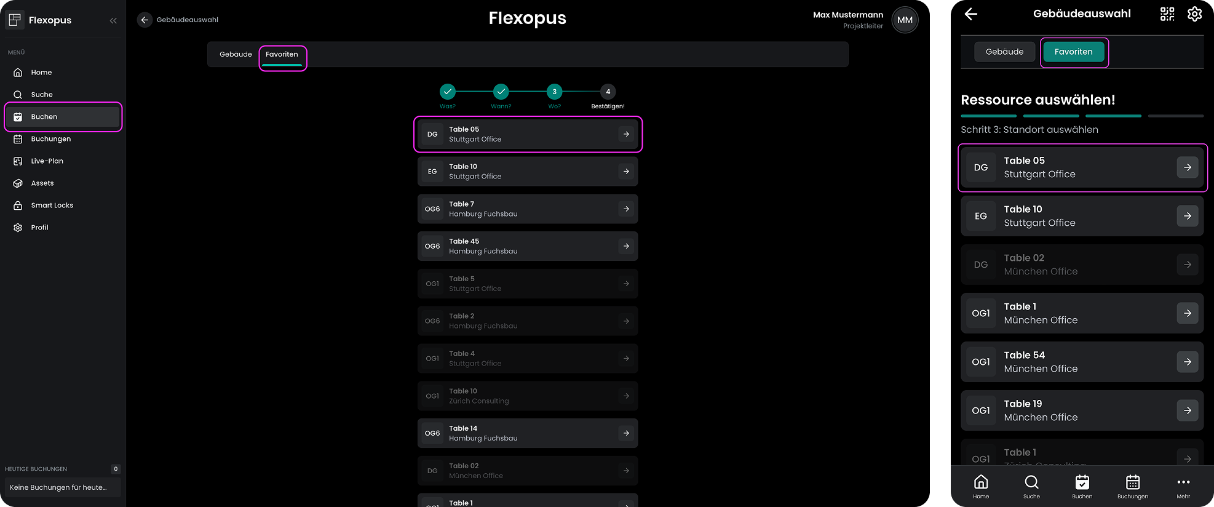Open Table 45 Hamburg Fuchsbau arrow
The image size is (1214, 507).
(626, 246)
